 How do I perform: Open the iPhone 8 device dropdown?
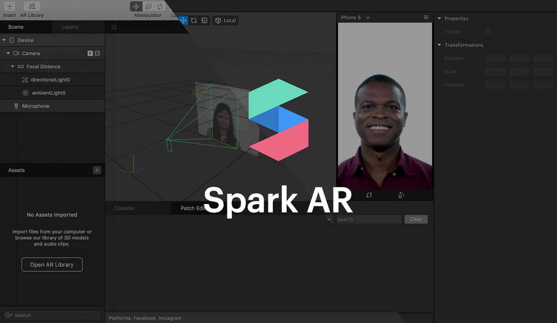[354, 17]
